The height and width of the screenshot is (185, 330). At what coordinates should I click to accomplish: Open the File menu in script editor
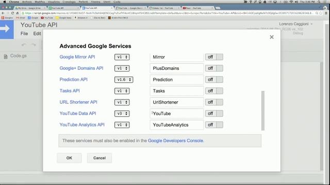[24, 33]
